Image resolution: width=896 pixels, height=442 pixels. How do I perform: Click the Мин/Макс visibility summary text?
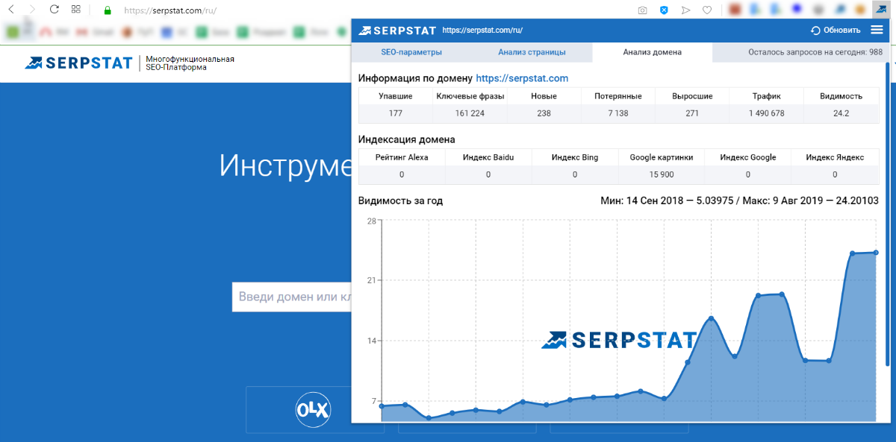point(739,201)
